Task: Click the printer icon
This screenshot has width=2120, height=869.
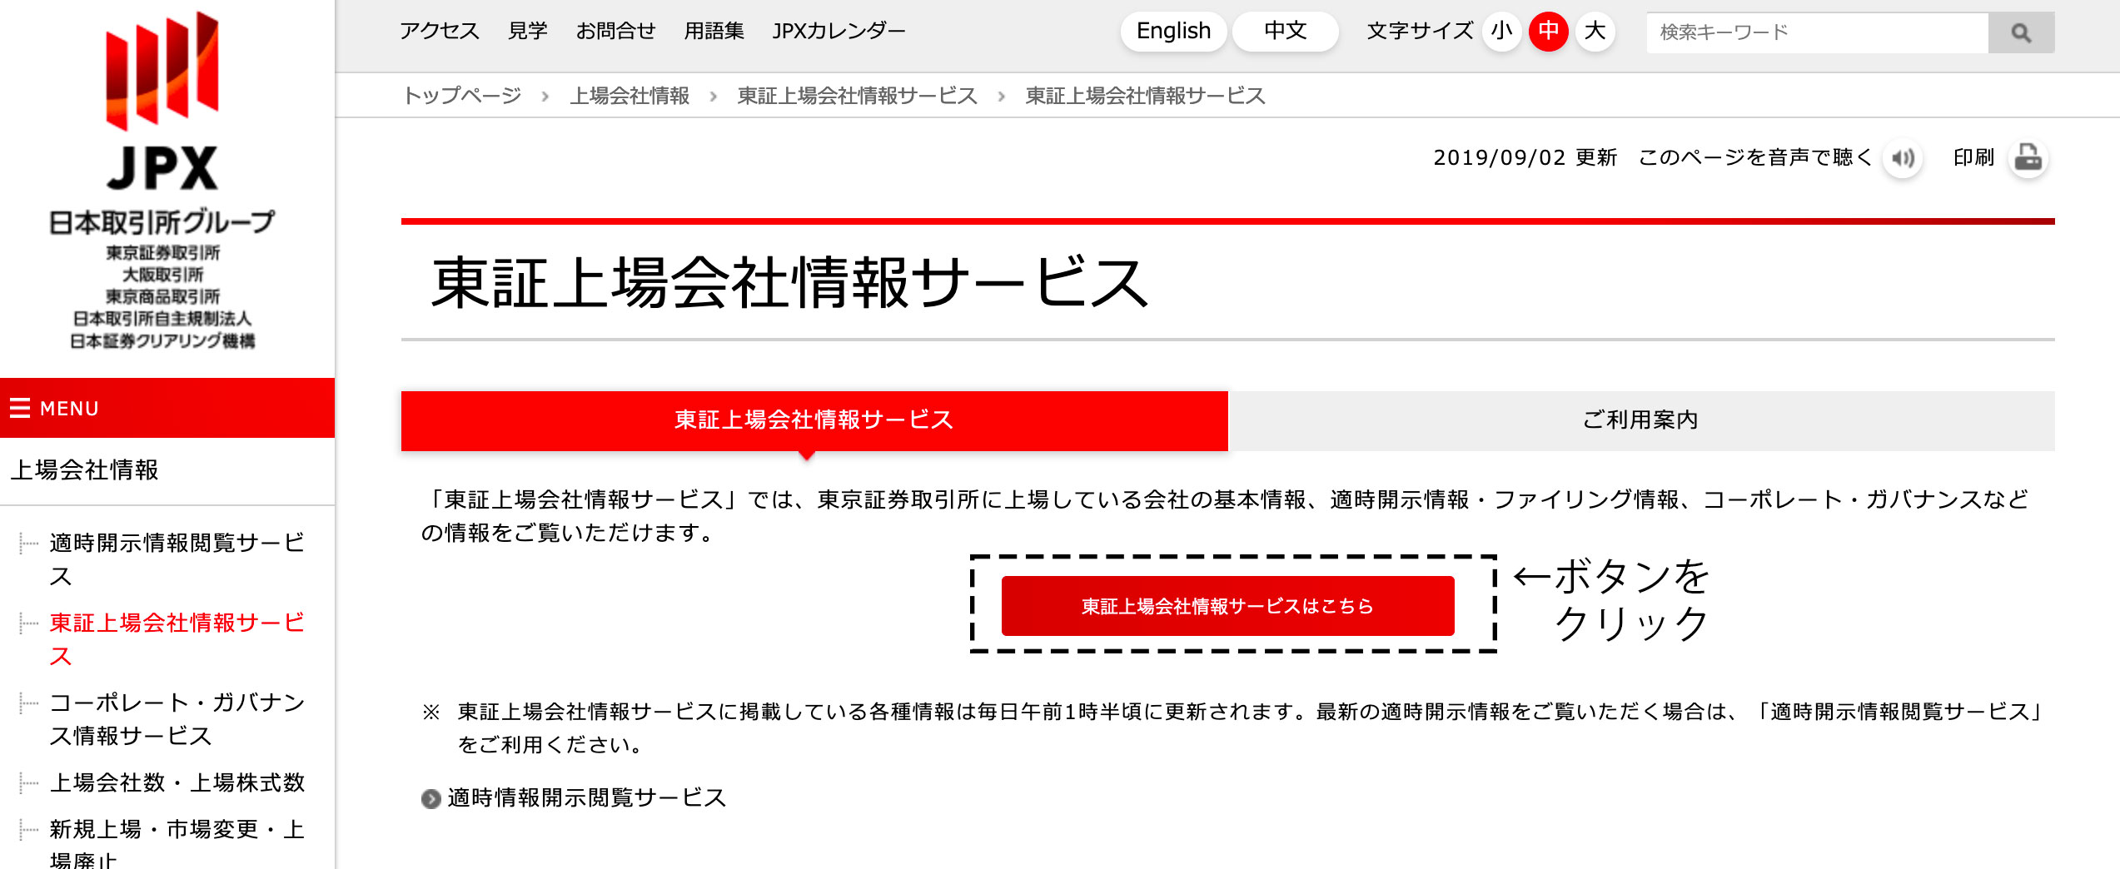Action: click(x=2028, y=158)
